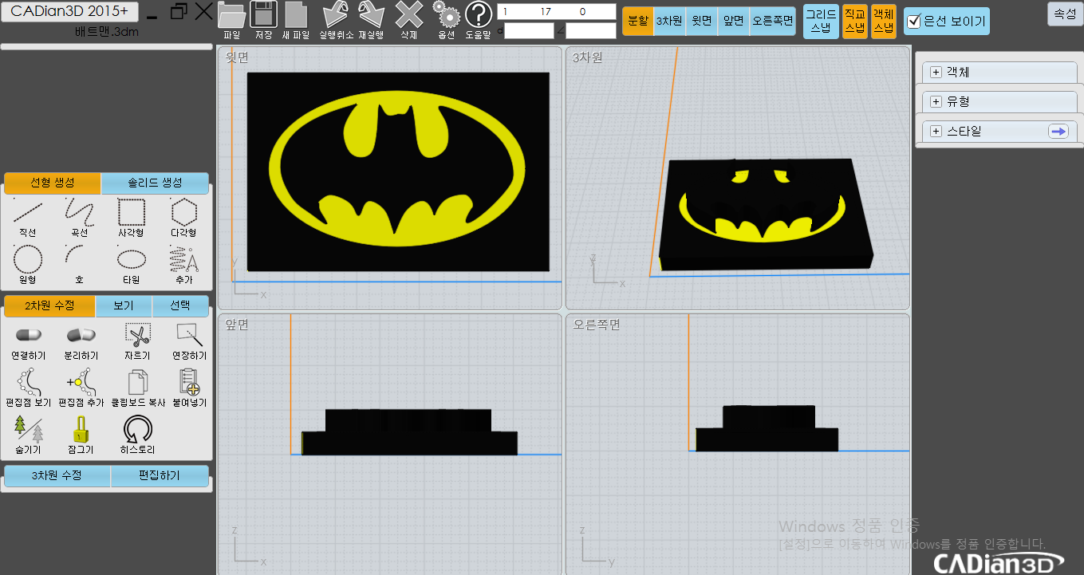
Task: Lock objects with the 잠그기 padlock icon
Action: pyautogui.click(x=80, y=435)
